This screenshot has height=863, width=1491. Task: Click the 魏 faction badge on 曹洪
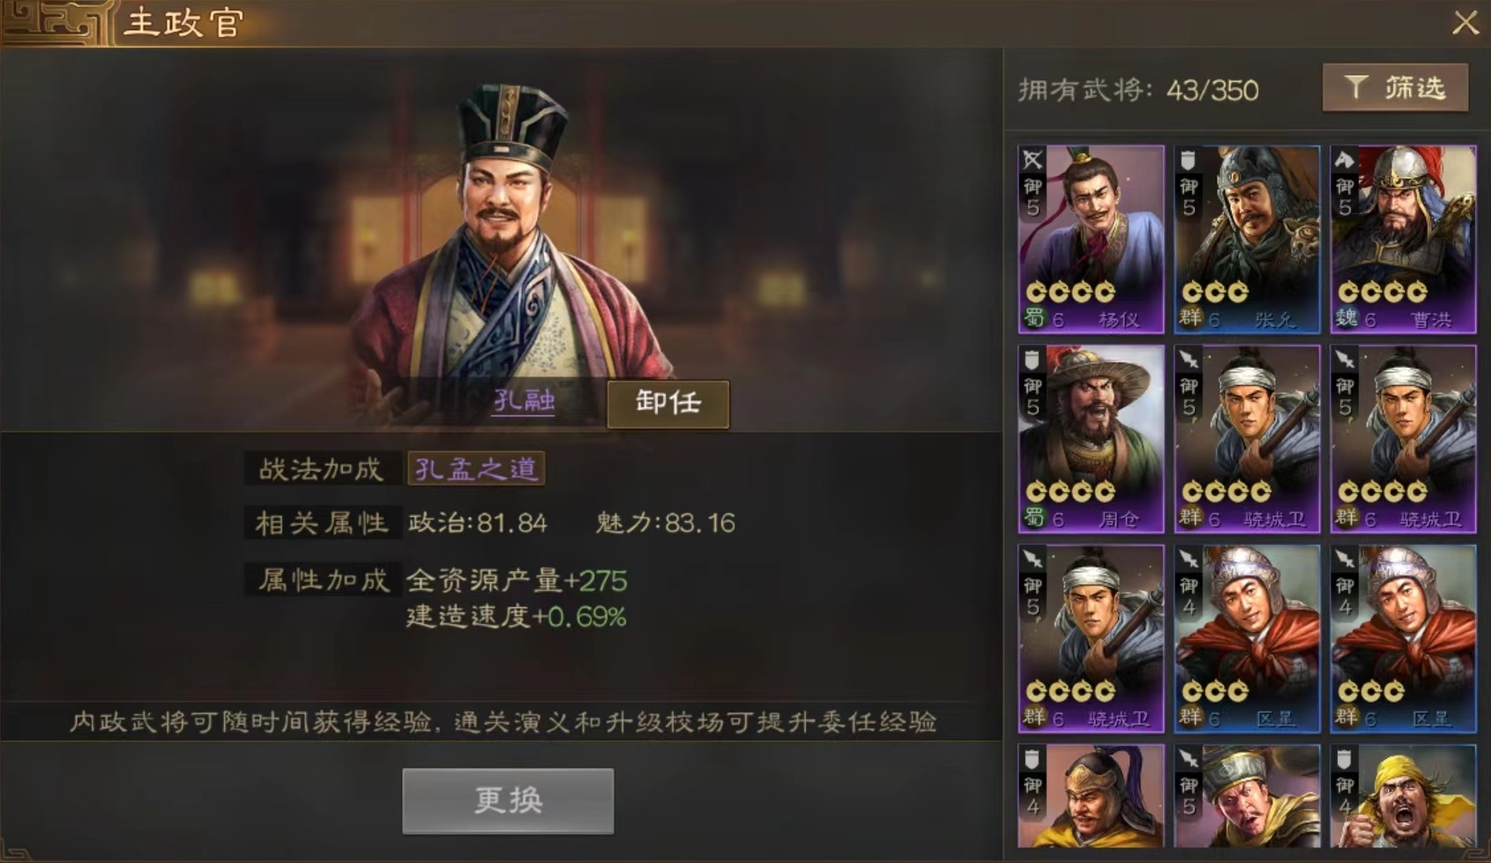click(x=1346, y=318)
